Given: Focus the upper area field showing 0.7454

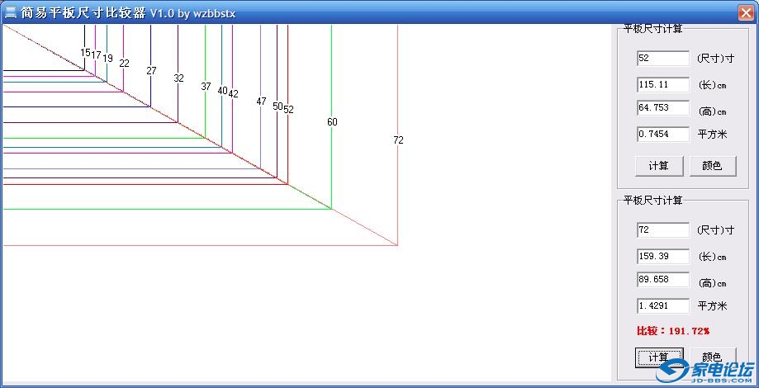Looking at the screenshot, I should click(662, 134).
